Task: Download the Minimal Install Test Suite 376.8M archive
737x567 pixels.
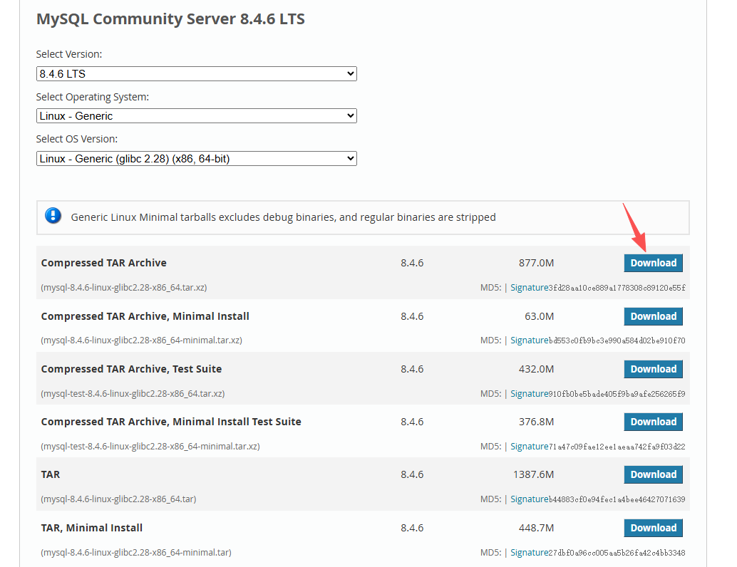Action: pyautogui.click(x=654, y=422)
